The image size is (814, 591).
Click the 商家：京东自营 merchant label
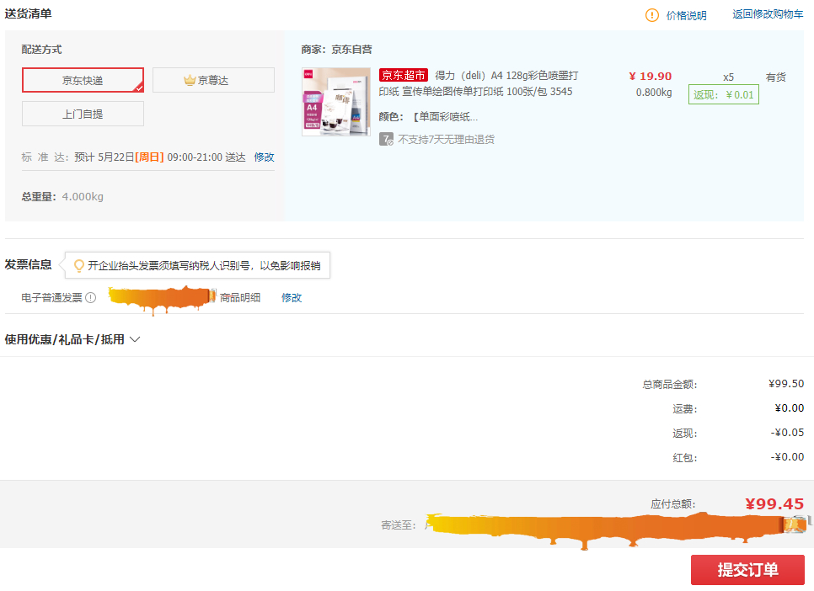point(336,50)
